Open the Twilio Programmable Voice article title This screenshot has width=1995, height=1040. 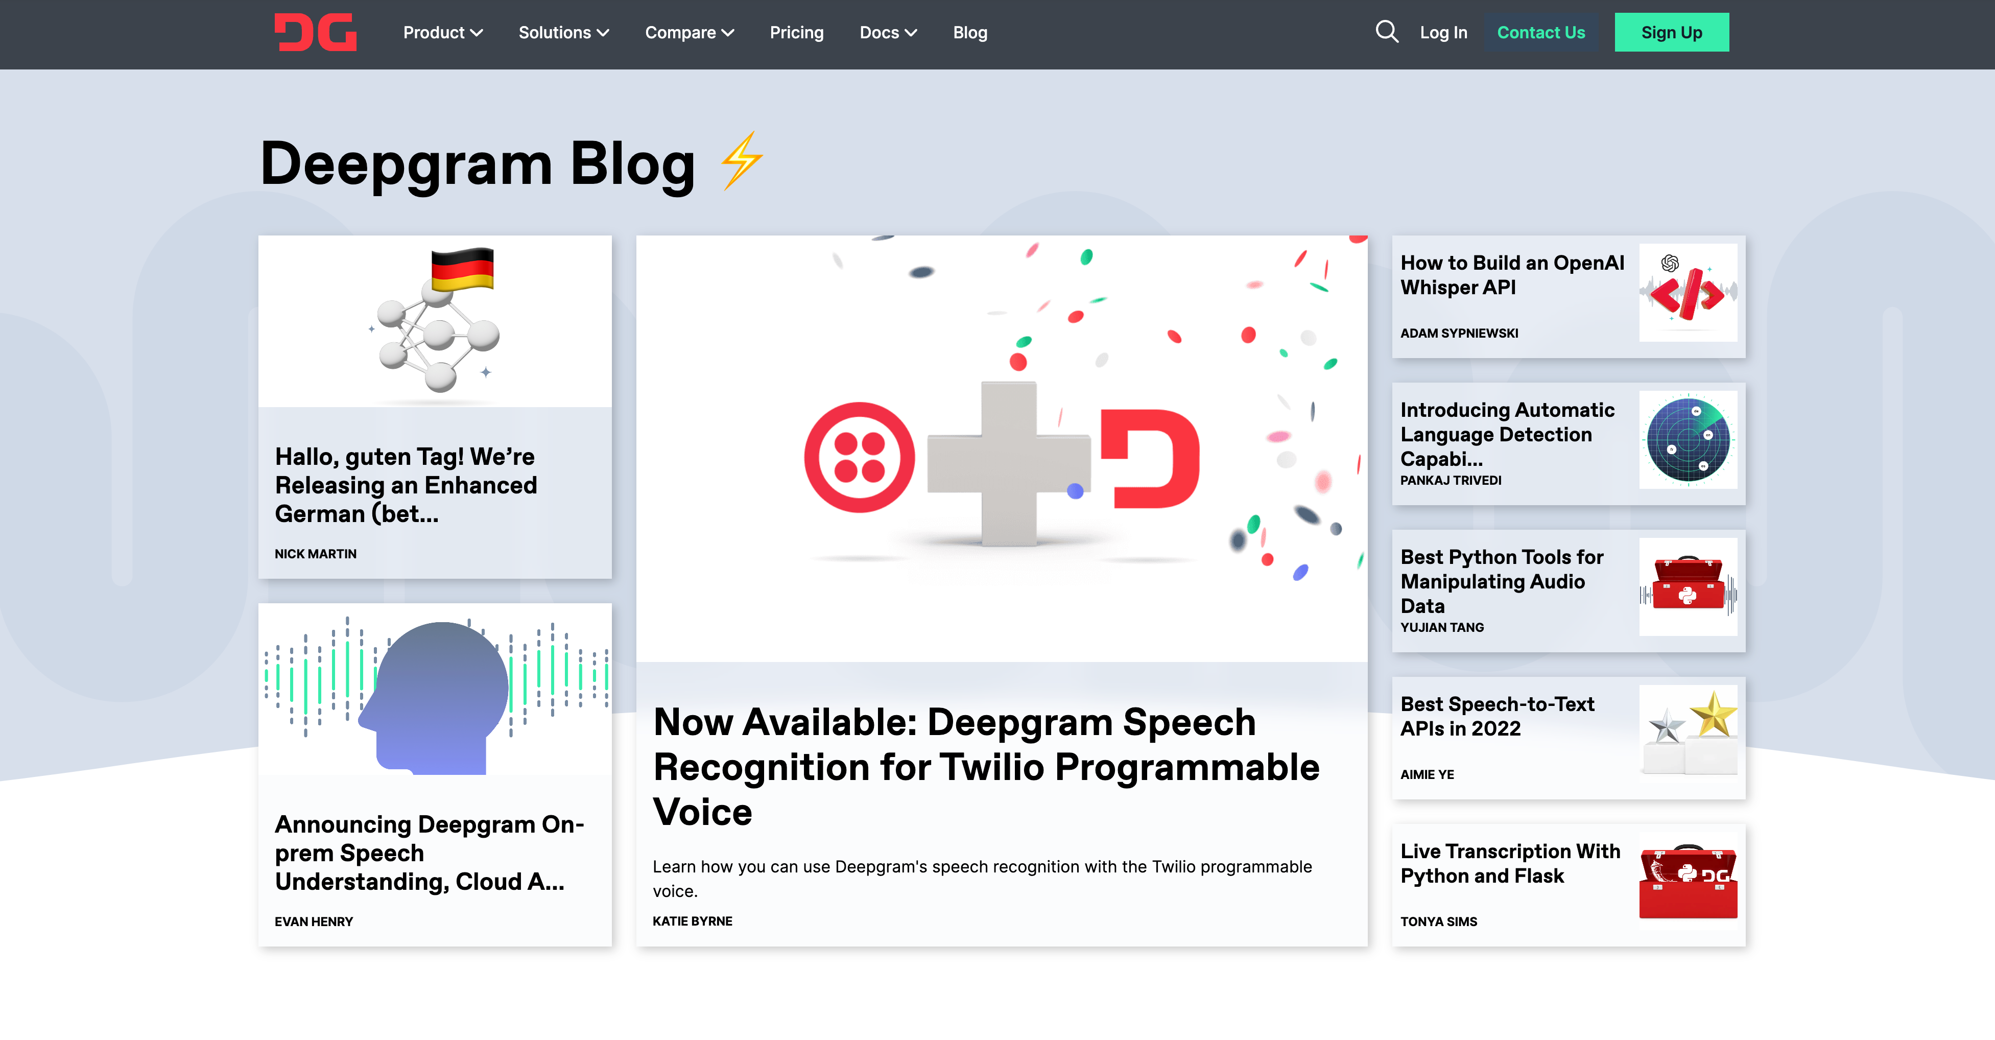pyautogui.click(x=985, y=766)
